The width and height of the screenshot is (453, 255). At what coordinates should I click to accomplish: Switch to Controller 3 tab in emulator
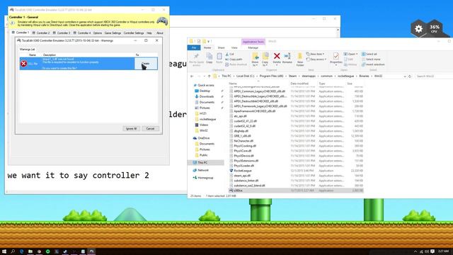click(x=62, y=33)
